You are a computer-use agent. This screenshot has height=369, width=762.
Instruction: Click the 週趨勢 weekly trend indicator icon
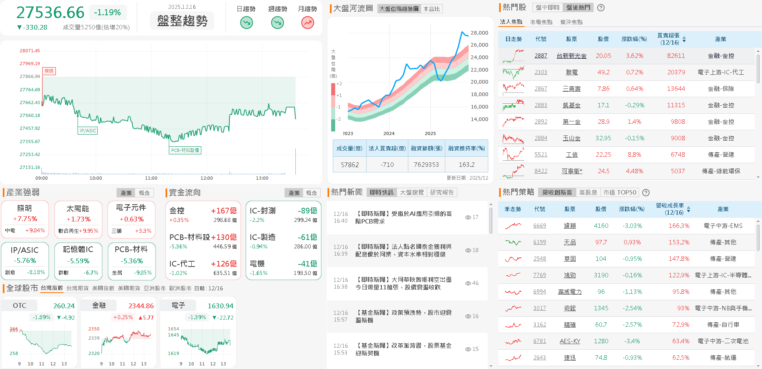(277, 23)
